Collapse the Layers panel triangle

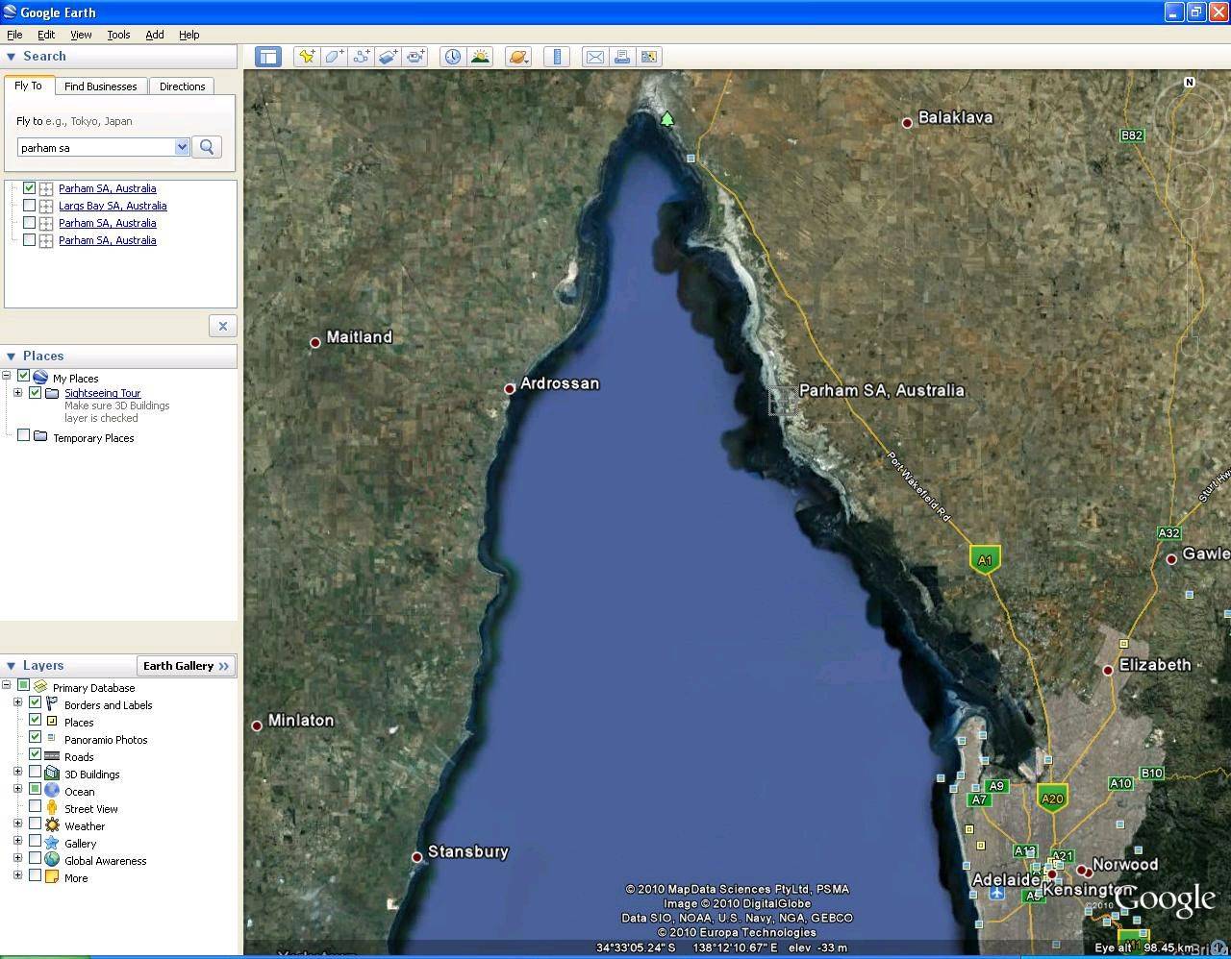pyautogui.click(x=11, y=666)
